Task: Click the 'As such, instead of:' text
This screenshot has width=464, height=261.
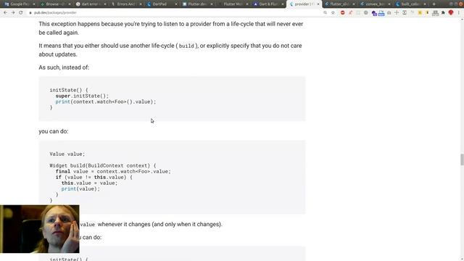Action: tap(64, 67)
